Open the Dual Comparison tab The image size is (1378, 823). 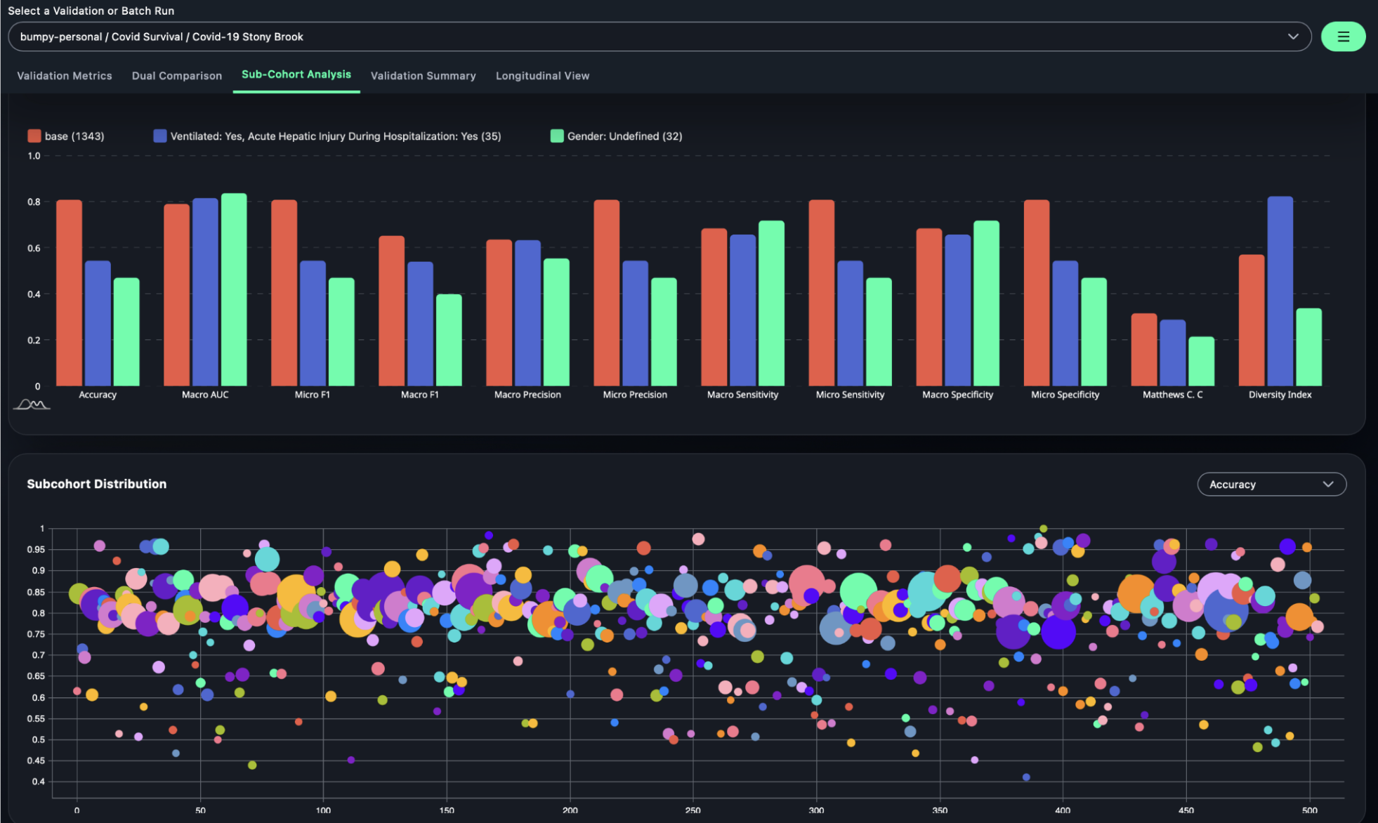pyautogui.click(x=177, y=76)
